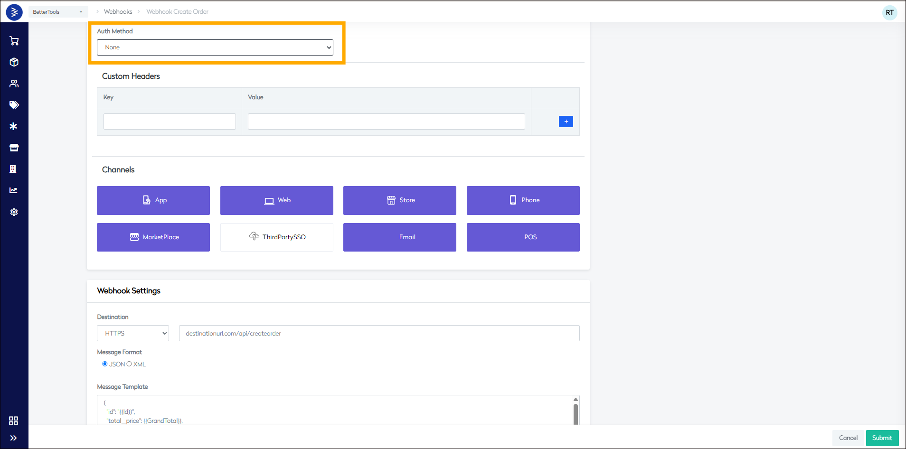Select the JSON message format option
The width and height of the screenshot is (906, 449).
pyautogui.click(x=105, y=364)
